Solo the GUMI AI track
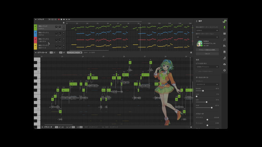 click(x=64, y=29)
